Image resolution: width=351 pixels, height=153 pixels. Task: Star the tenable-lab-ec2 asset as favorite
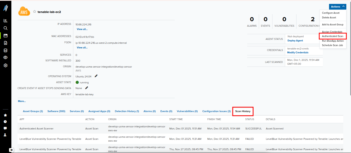(35, 12)
